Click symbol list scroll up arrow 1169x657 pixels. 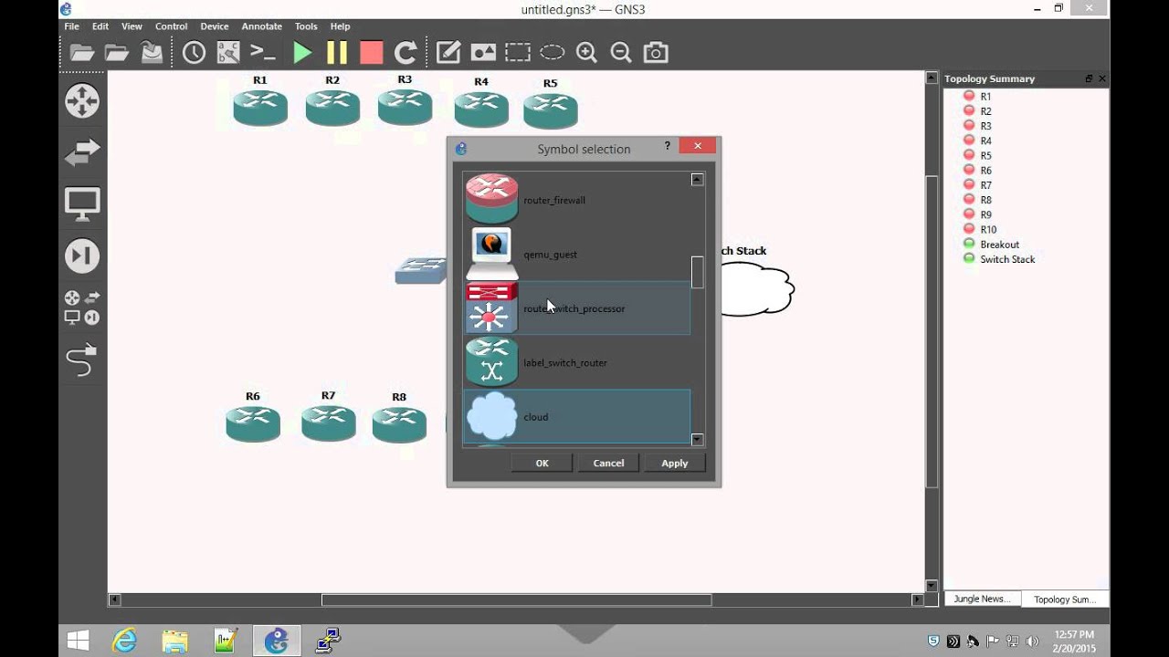[698, 180]
